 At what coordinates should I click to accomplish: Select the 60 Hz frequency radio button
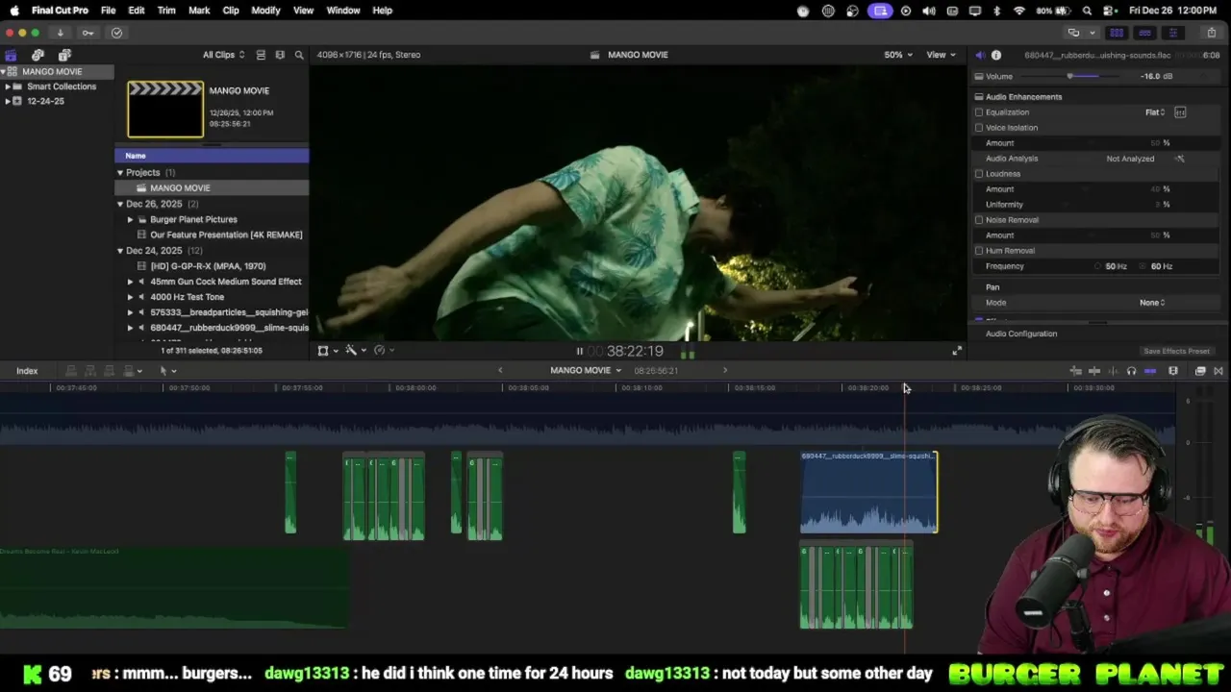click(x=1143, y=266)
